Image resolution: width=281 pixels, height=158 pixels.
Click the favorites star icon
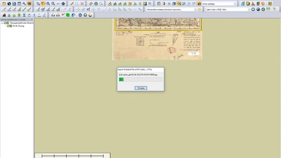pyautogui.click(x=200, y=9)
